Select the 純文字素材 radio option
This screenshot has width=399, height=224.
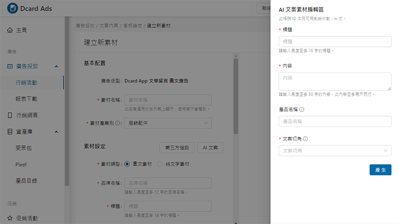point(160,164)
